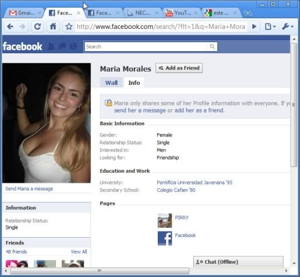Click the Maria Morales name heading
Viewport: 300px width, 277px height.
coord(126,69)
